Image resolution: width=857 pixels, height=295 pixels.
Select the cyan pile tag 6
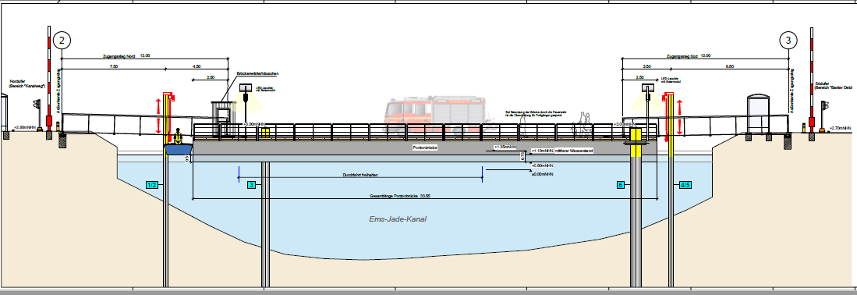pyautogui.click(x=621, y=185)
